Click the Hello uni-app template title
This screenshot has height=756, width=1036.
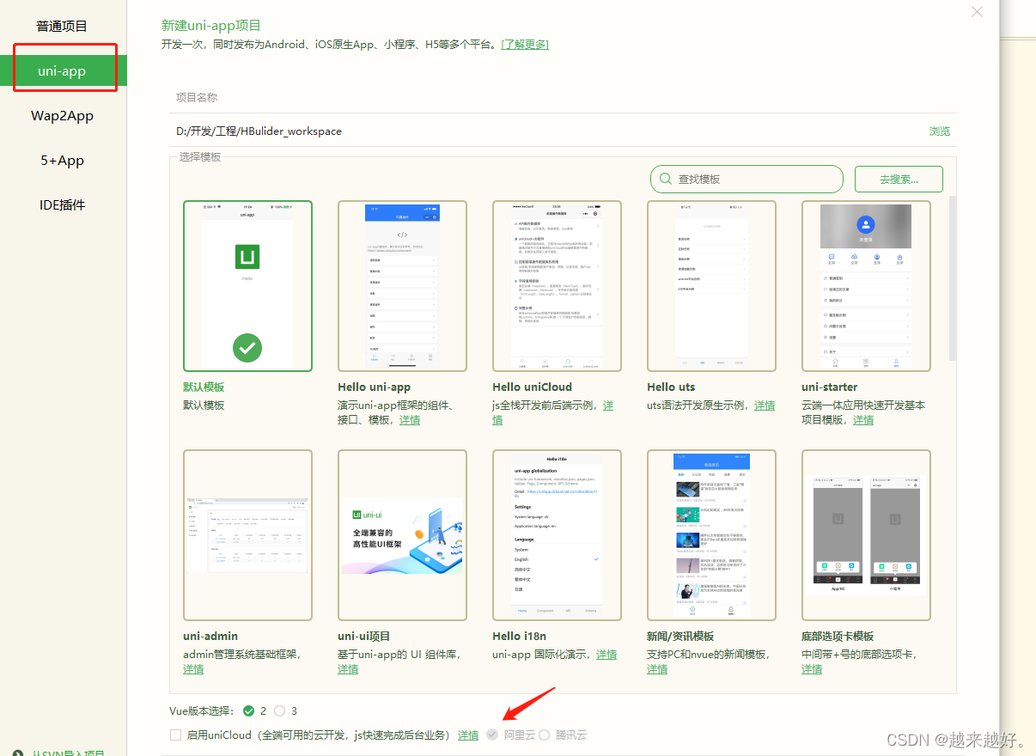coord(375,387)
